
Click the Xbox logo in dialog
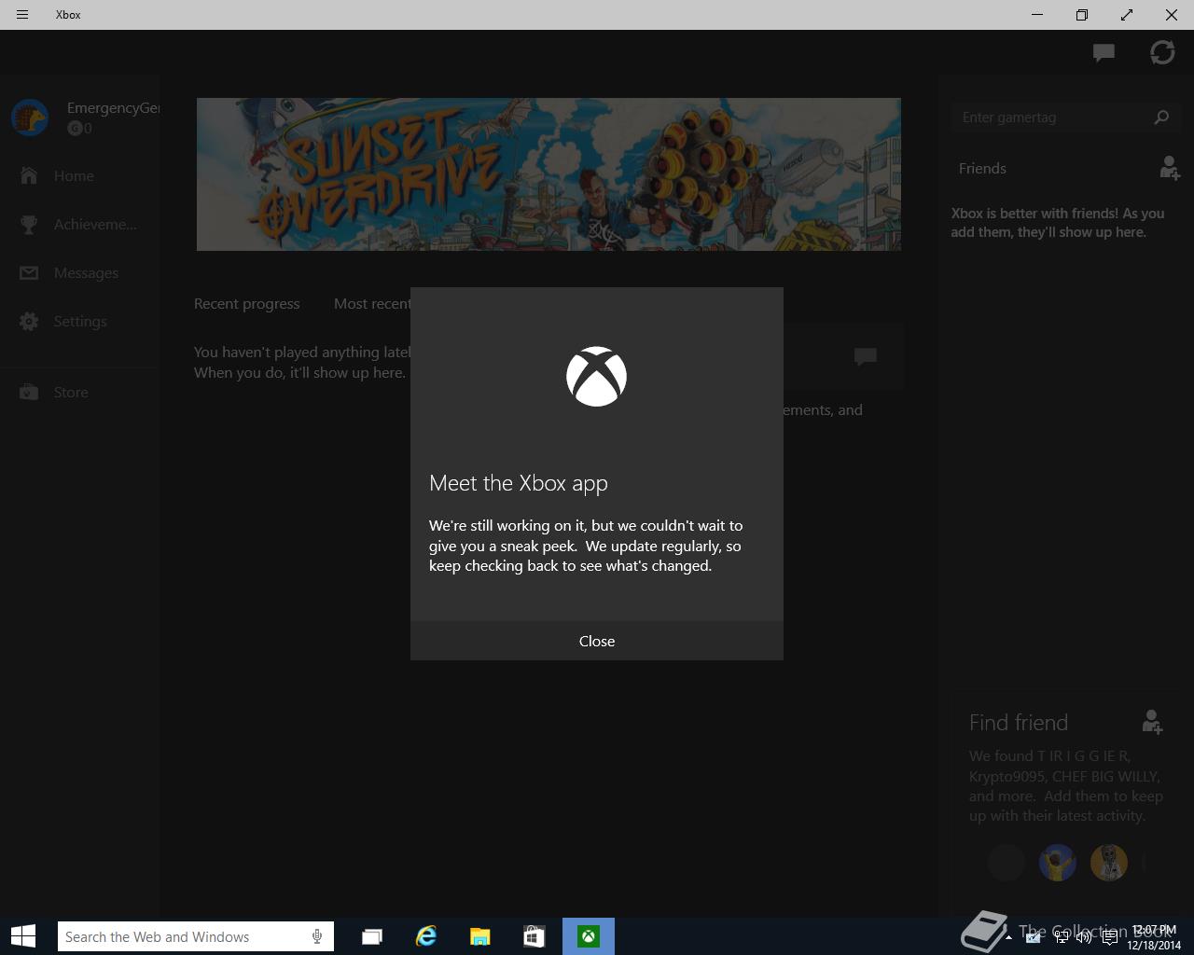[597, 377]
